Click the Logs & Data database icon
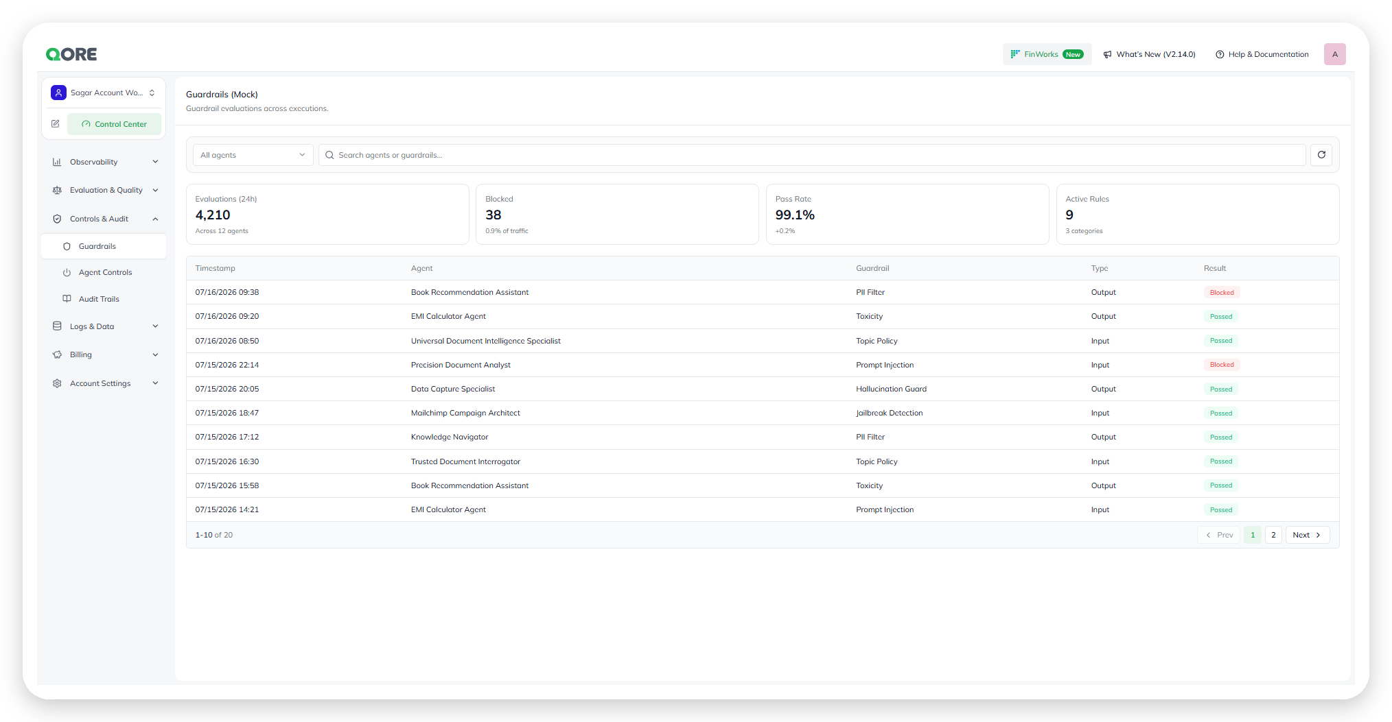Viewport: 1392px width, 722px height. click(x=57, y=326)
